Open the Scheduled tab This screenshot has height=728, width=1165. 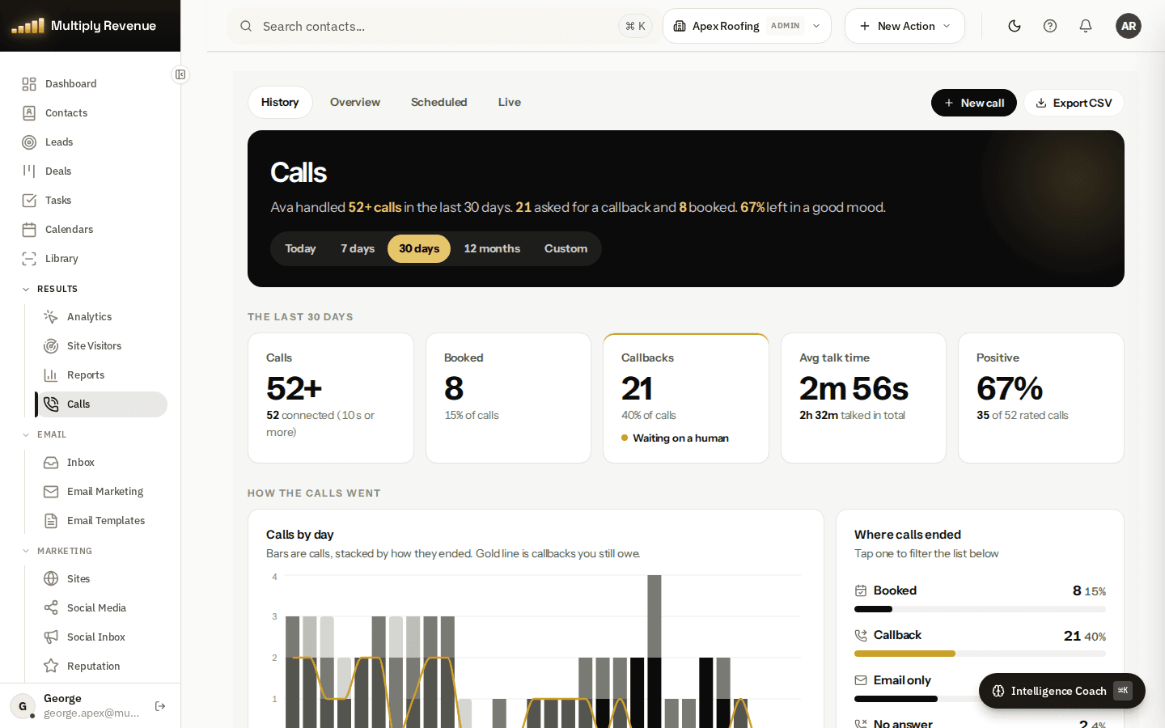(x=439, y=103)
